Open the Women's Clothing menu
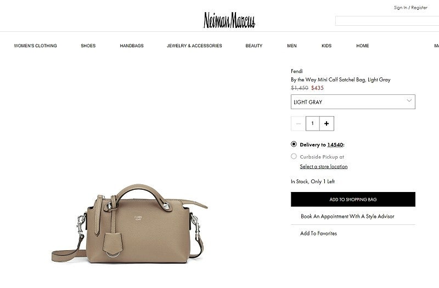 [35, 46]
